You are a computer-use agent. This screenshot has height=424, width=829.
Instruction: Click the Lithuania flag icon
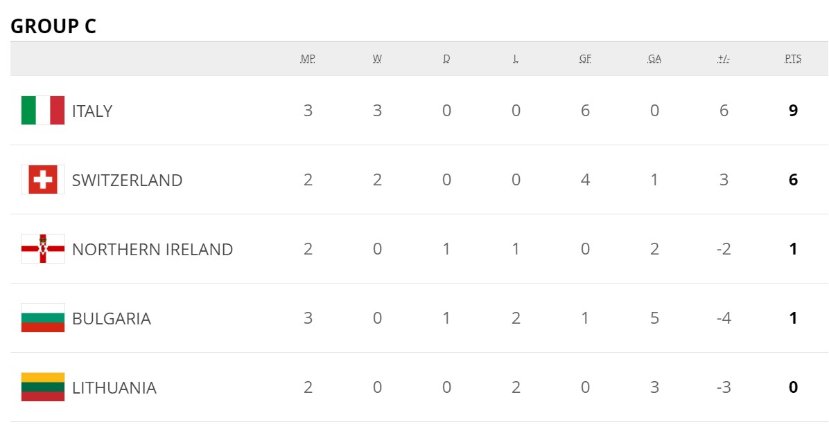43,387
